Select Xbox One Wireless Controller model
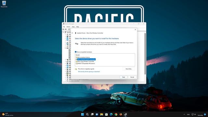 86,61
